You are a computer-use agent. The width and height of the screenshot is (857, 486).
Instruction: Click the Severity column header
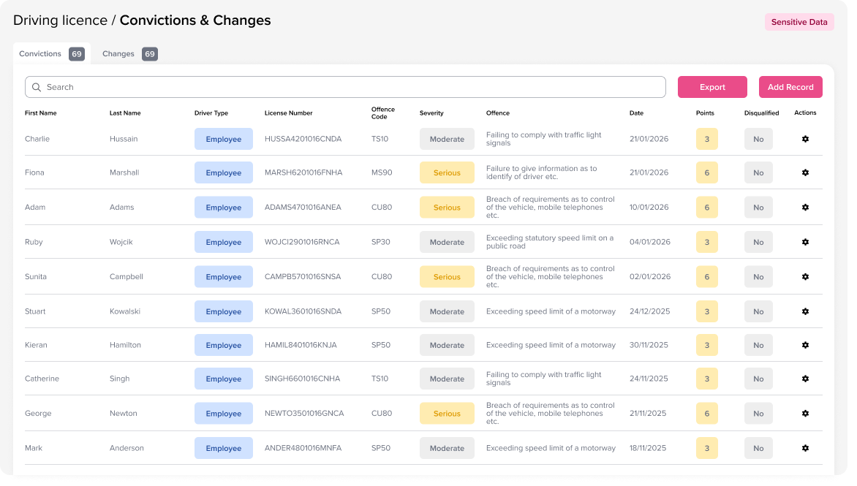pos(431,113)
